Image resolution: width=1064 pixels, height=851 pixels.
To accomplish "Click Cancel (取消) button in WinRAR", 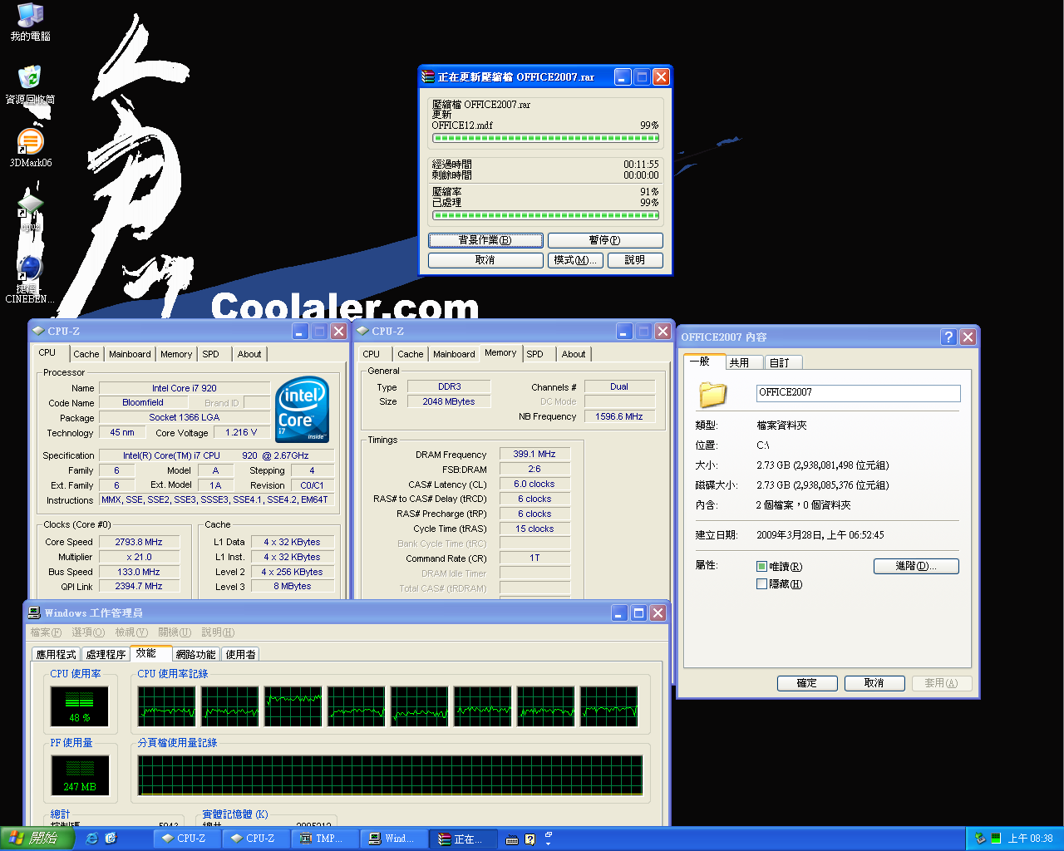I will pyautogui.click(x=485, y=260).
